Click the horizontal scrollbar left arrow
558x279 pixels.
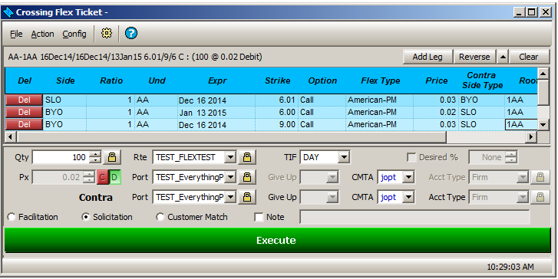click(x=10, y=136)
